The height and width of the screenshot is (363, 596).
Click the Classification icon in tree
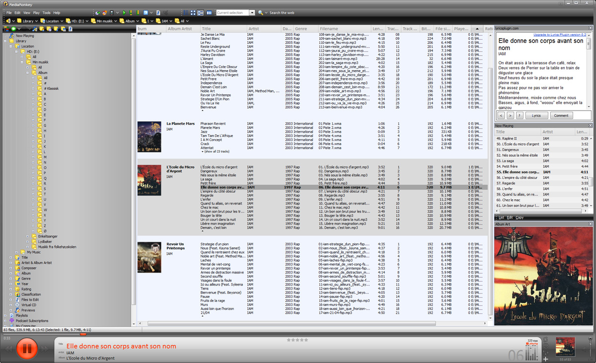(x=17, y=294)
